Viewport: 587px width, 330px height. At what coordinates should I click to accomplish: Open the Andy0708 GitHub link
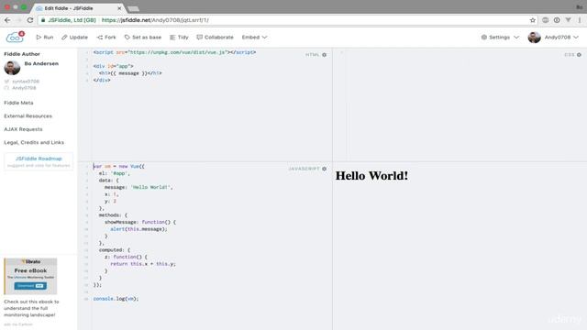click(24, 88)
